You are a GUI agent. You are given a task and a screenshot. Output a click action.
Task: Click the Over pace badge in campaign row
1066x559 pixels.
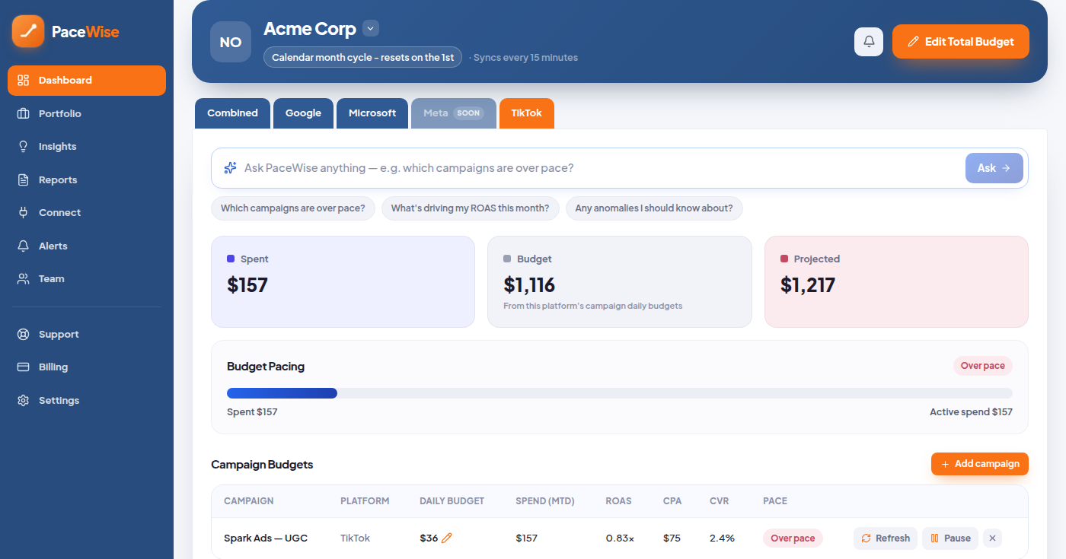coord(793,538)
